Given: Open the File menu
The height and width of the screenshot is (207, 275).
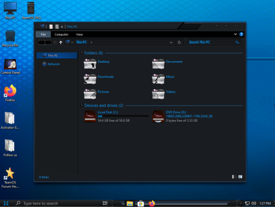Looking at the screenshot, I should [x=43, y=35].
